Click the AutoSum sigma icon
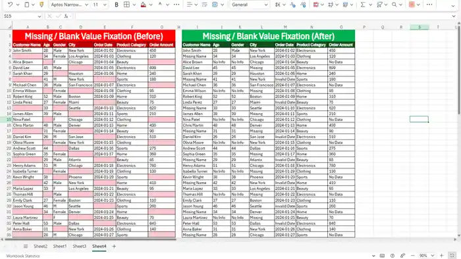The image size is (461, 259). [x=363, y=5]
